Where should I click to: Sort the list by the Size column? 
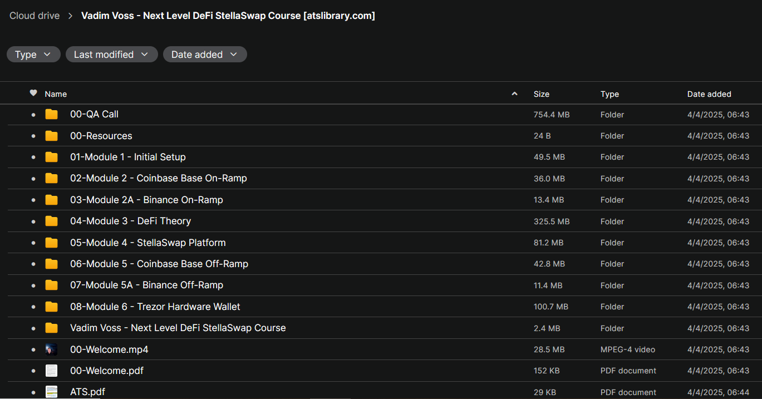541,94
